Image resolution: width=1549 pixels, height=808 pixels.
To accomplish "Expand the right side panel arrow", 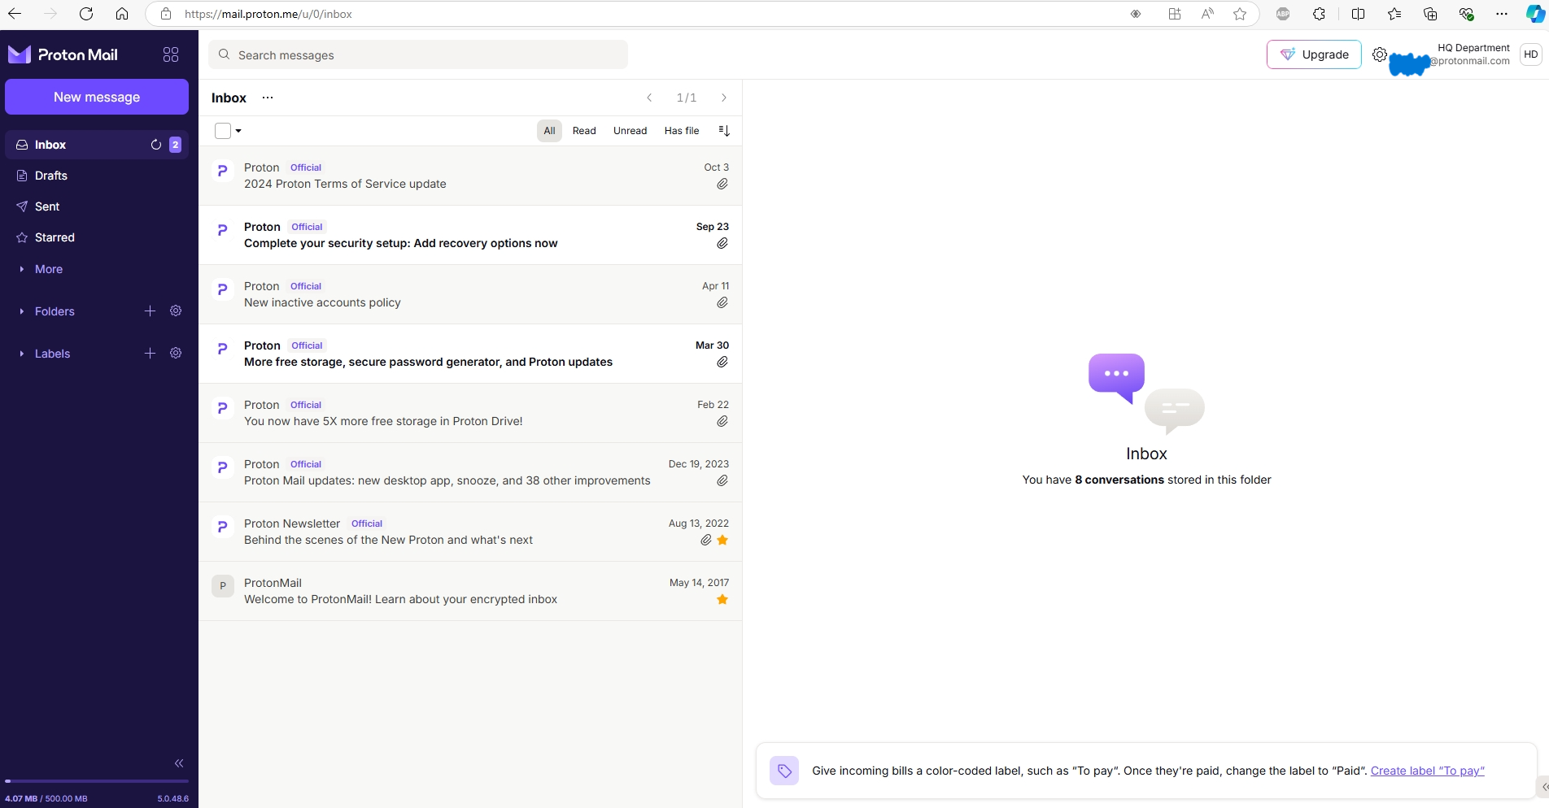I will pyautogui.click(x=1543, y=787).
